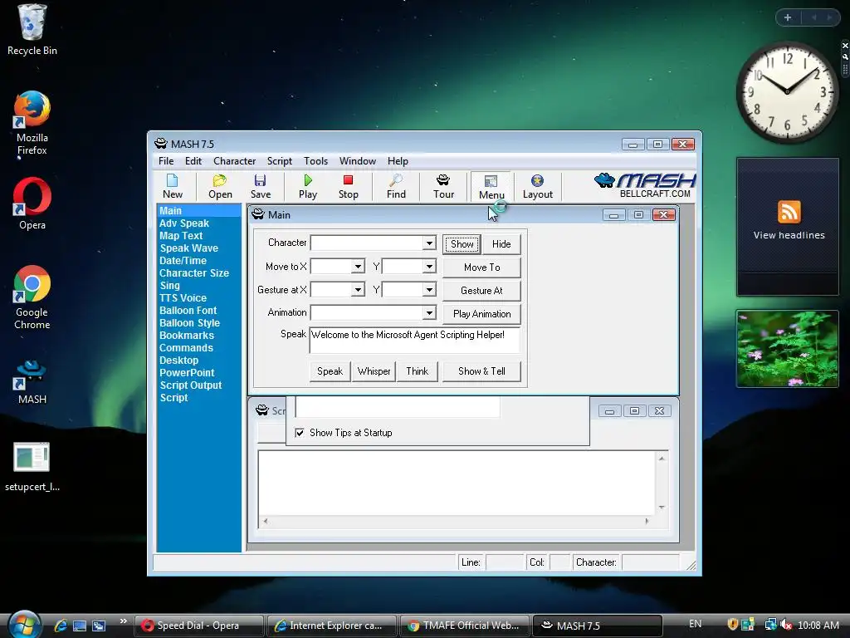Click the Play Animation button
The image size is (850, 638).
tap(482, 314)
